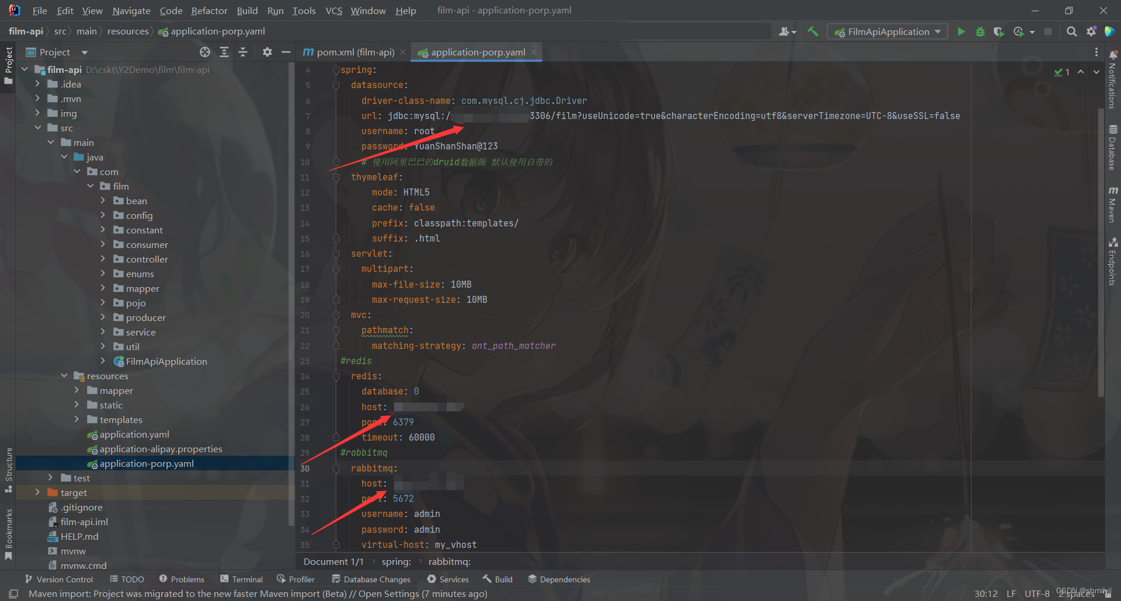Click Open Settings in the Maven import notification

point(390,593)
